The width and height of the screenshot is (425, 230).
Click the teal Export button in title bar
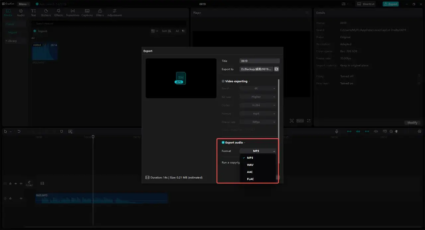pyautogui.click(x=390, y=4)
